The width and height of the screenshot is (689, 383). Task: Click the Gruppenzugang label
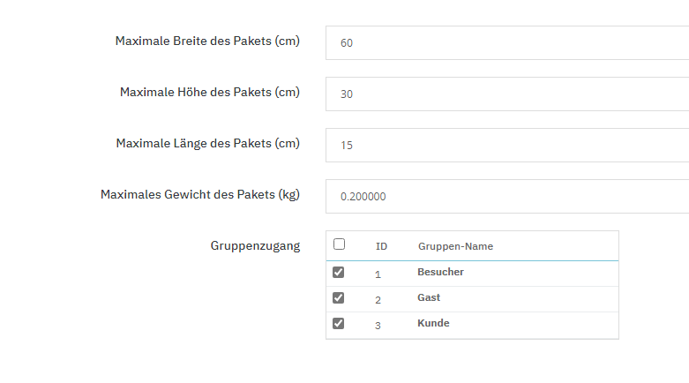coord(255,245)
